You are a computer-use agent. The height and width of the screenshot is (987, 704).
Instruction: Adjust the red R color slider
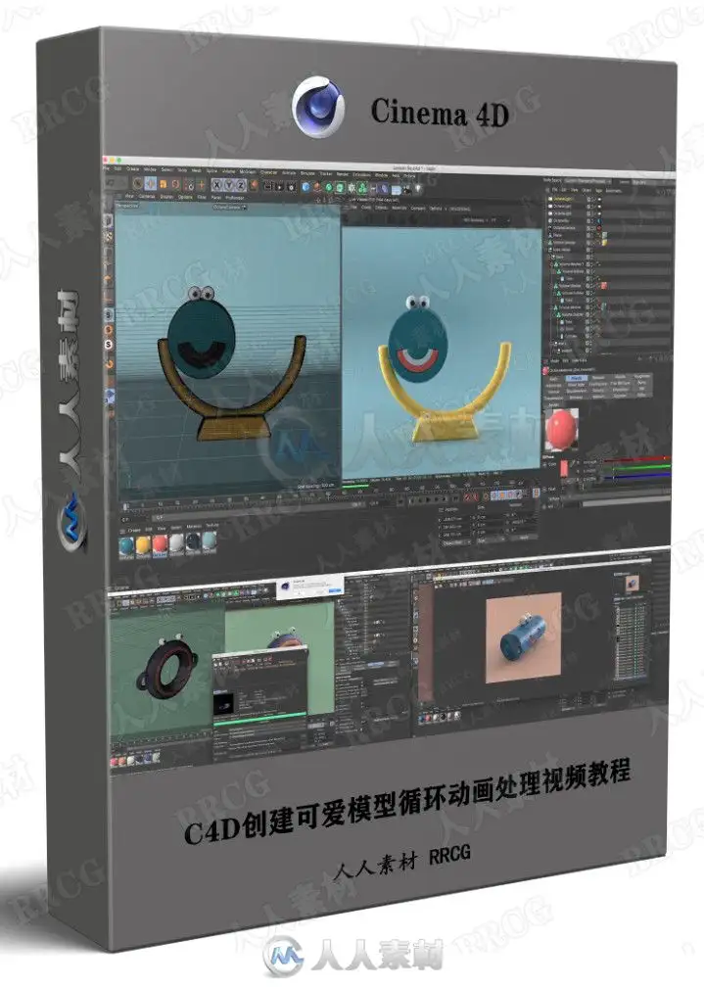[635, 459]
